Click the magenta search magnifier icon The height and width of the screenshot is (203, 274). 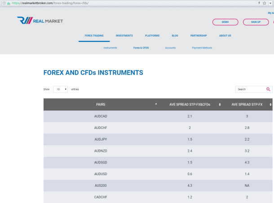(268, 89)
